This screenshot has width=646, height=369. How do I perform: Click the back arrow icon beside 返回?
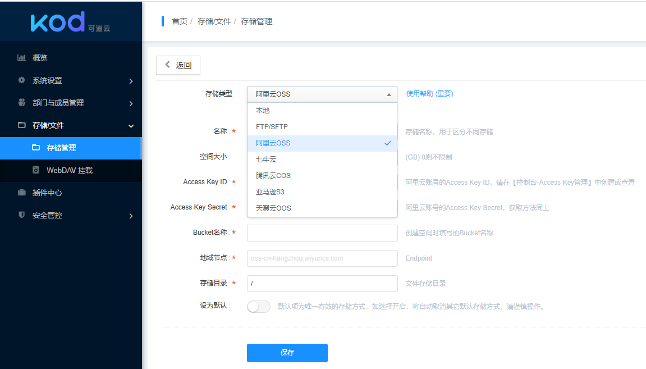tap(167, 65)
